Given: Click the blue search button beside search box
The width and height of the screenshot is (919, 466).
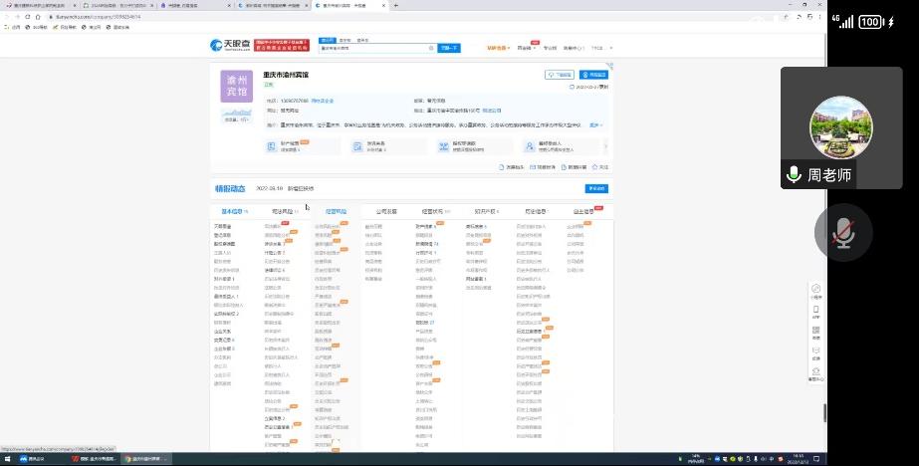Looking at the screenshot, I should (449, 47).
